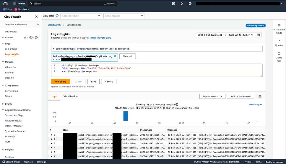Expand the Events section
Image resolution: width=286 pixels, height=164 pixels.
tap(3, 104)
